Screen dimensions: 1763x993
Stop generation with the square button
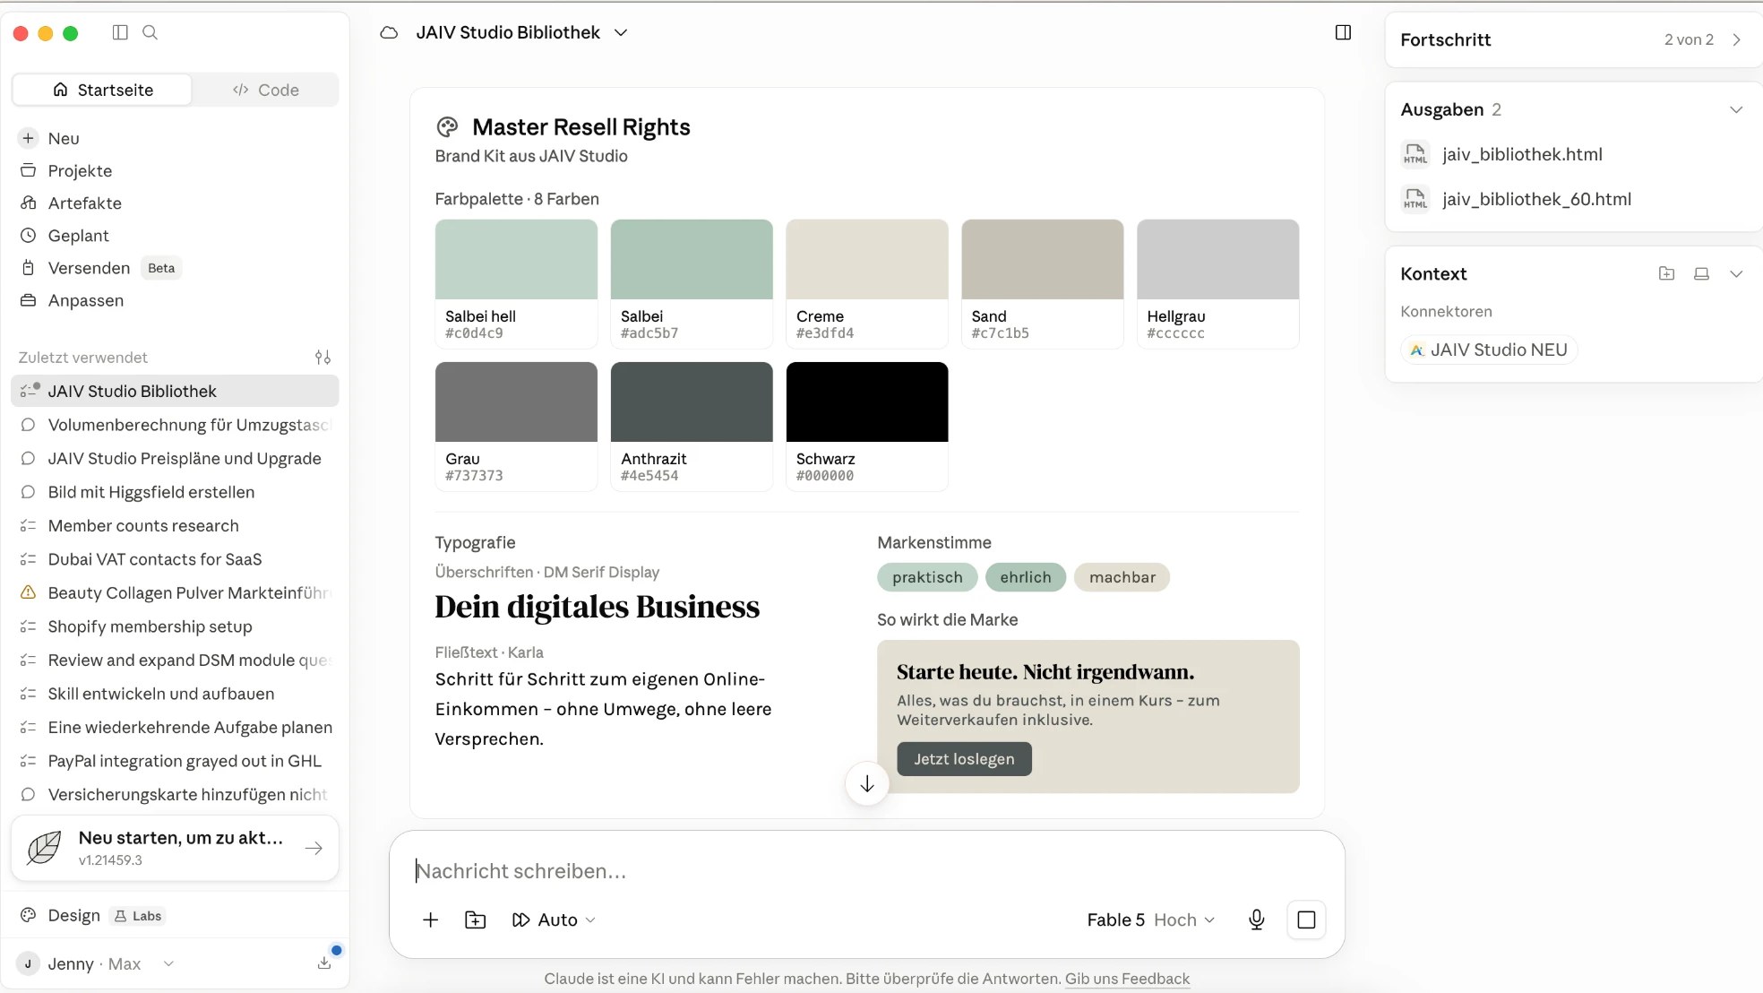(1306, 920)
